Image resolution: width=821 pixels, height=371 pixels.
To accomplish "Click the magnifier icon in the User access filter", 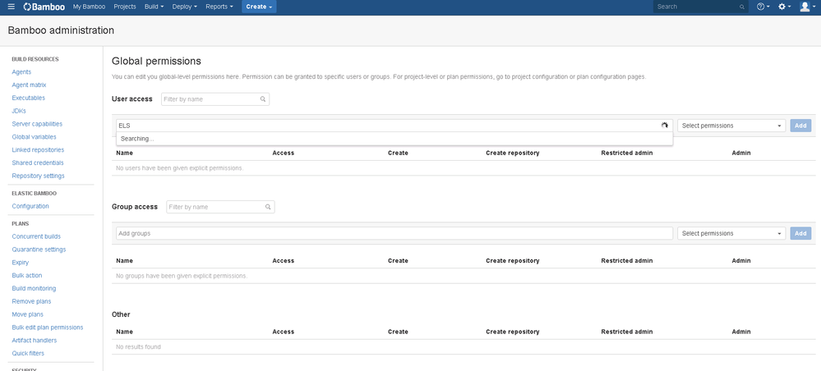I will pyautogui.click(x=263, y=99).
